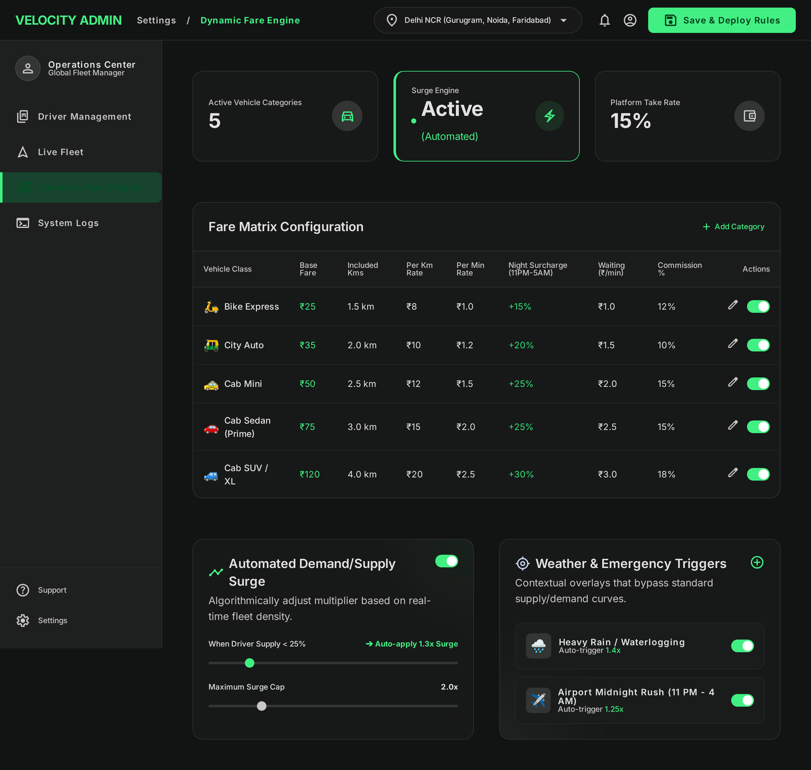
Task: Click the Surge Engine Active card
Action: (487, 116)
